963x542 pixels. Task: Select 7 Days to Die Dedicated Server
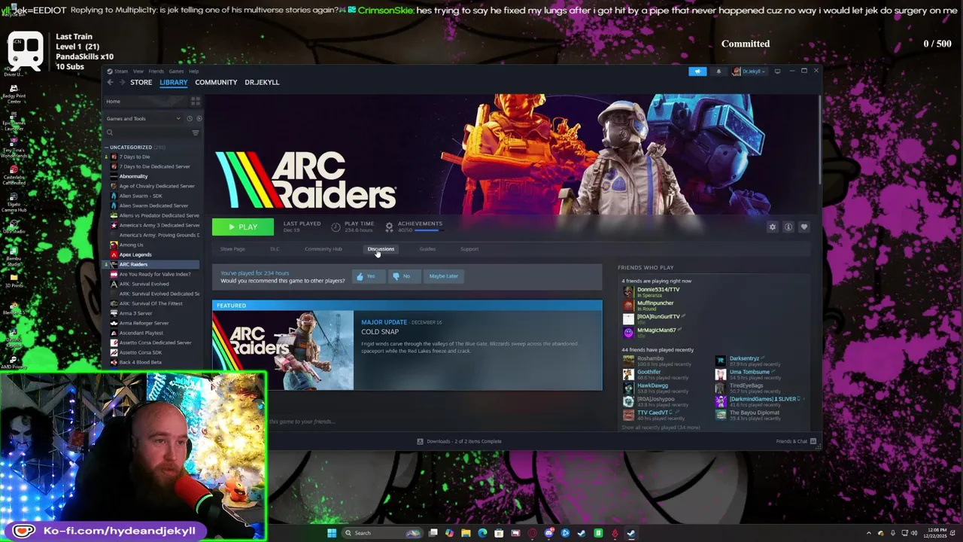click(x=154, y=166)
